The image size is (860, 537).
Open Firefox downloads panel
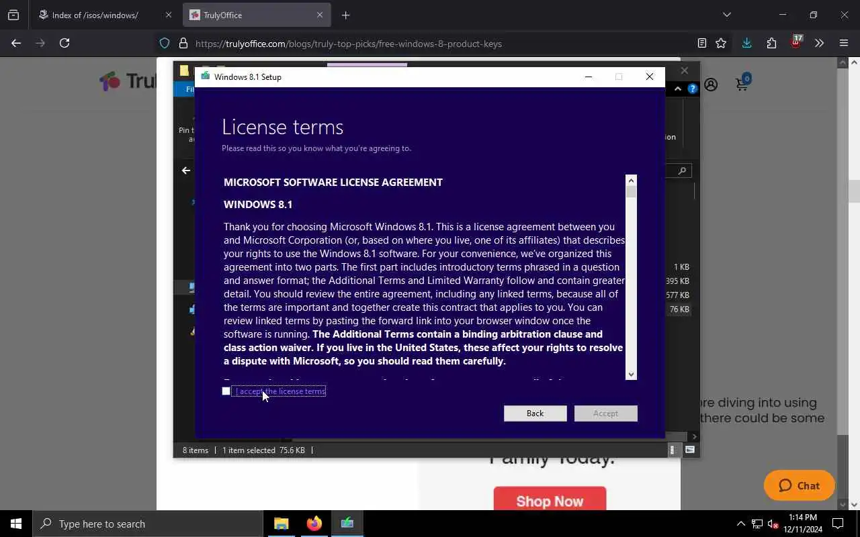click(x=746, y=43)
